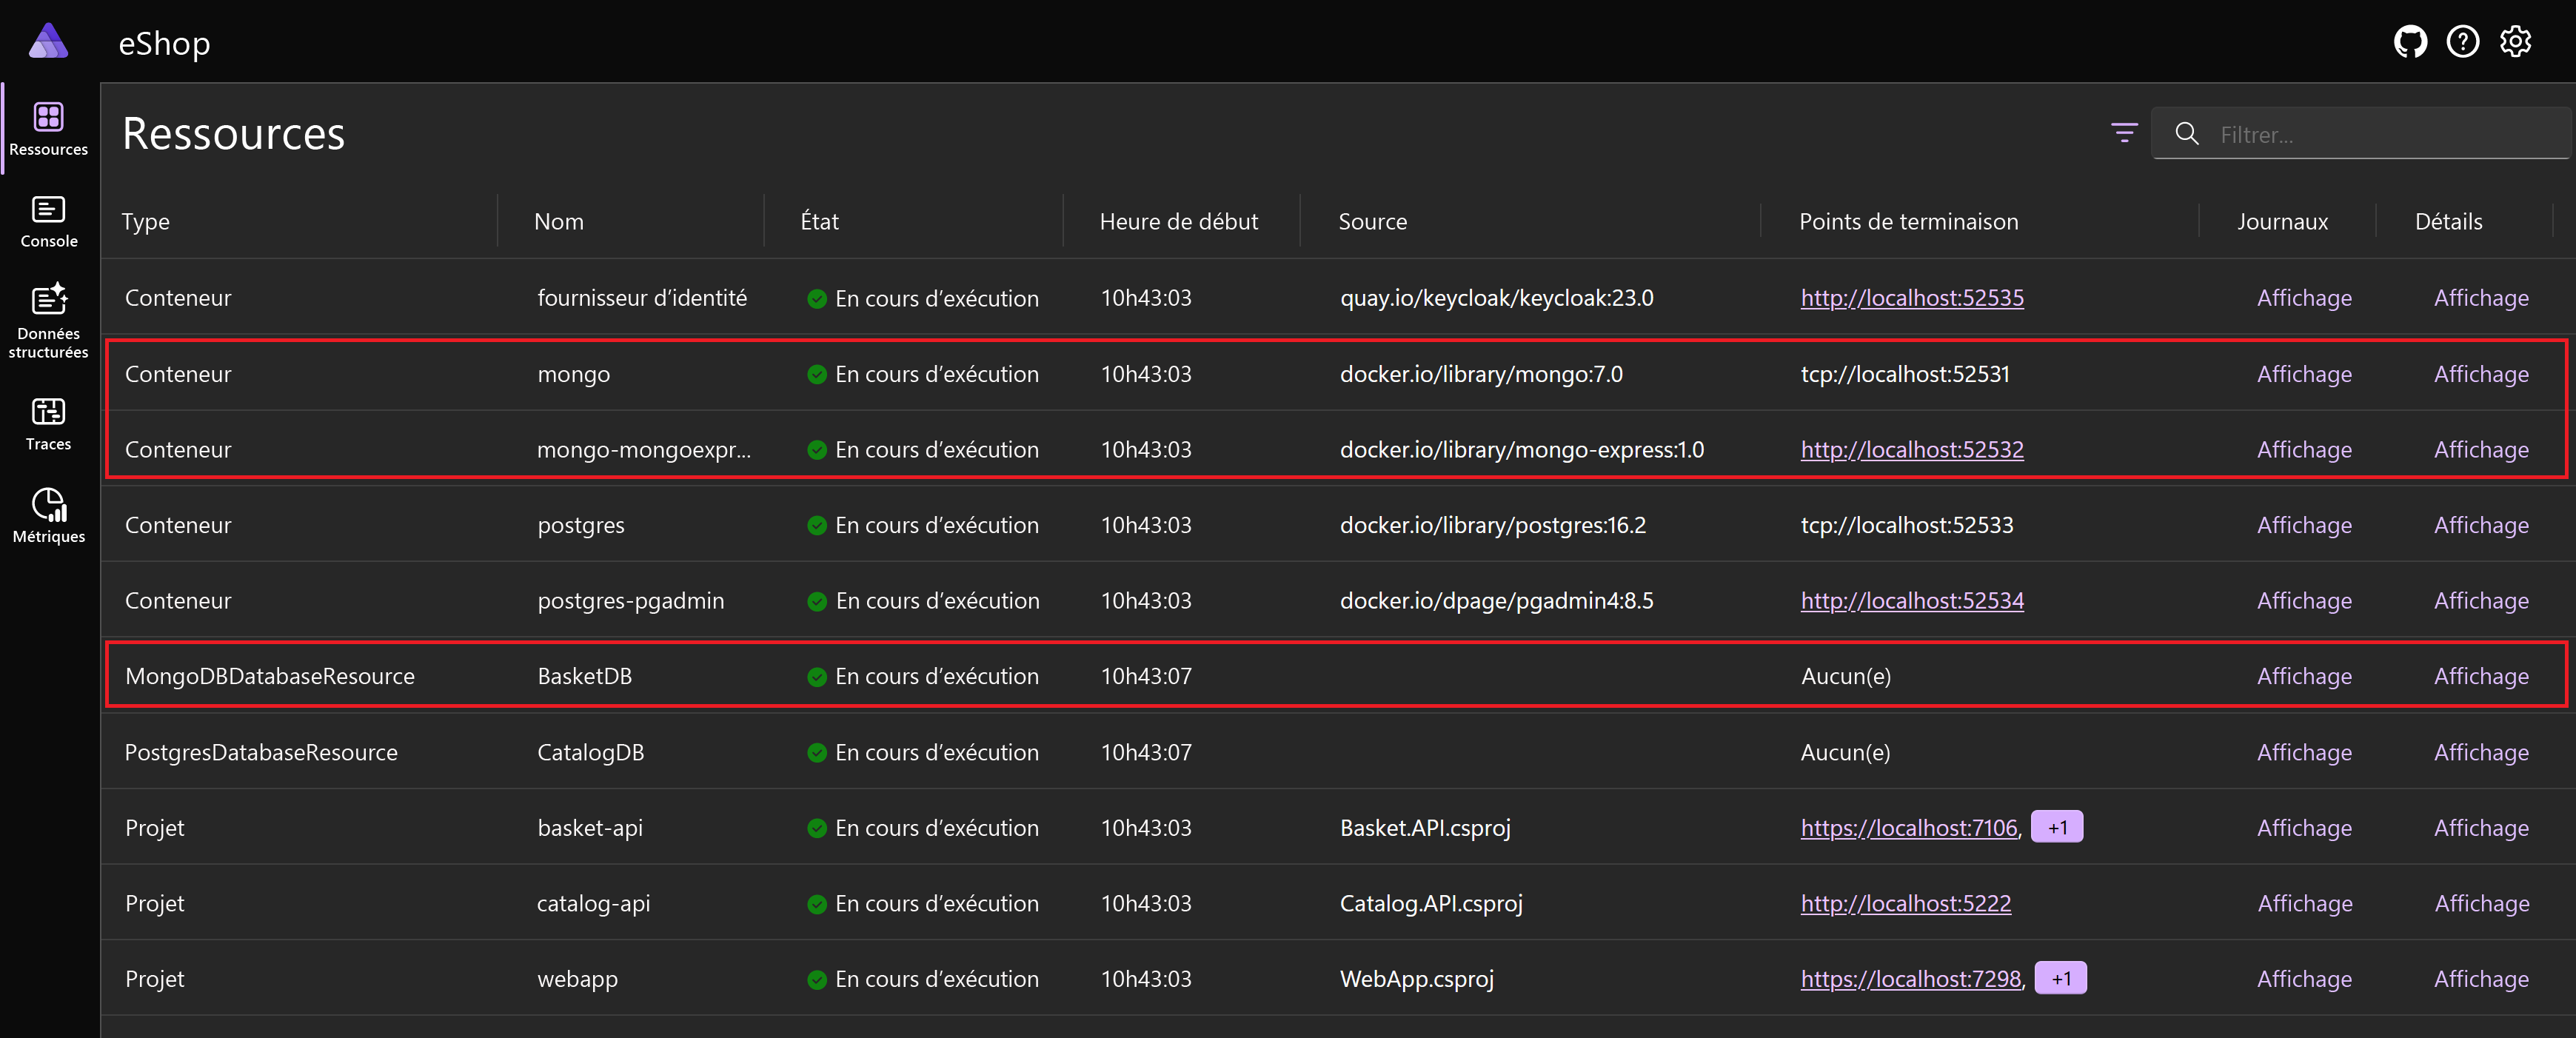Click the Aspire logo icon
This screenshot has width=2576, height=1038.
click(x=48, y=41)
